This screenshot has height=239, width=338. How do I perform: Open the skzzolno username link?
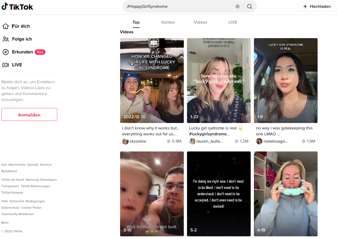138,141
